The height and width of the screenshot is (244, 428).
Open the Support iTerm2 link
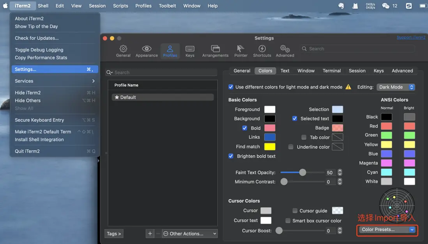[411, 37]
